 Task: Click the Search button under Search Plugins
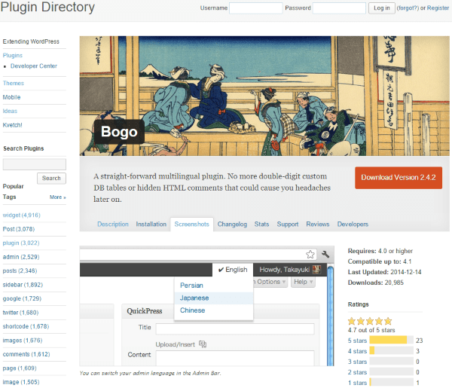[51, 179]
